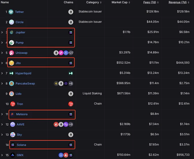Open the Jupiter protocol link
Viewport: 194px width, 159px height.
pyautogui.click(x=21, y=32)
